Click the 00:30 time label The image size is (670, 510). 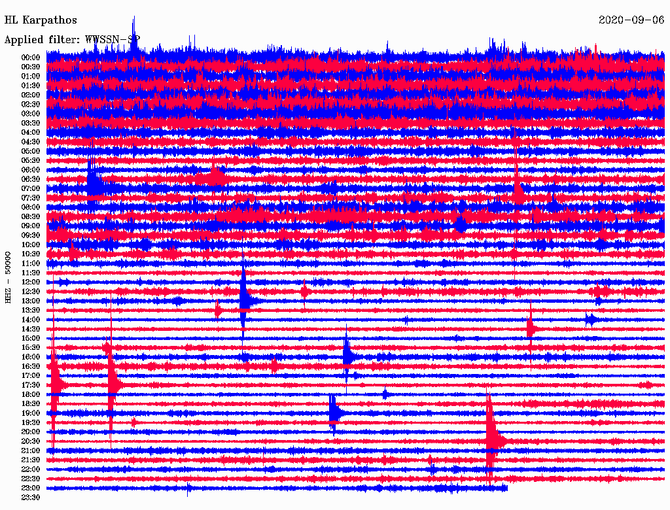[x=31, y=67]
